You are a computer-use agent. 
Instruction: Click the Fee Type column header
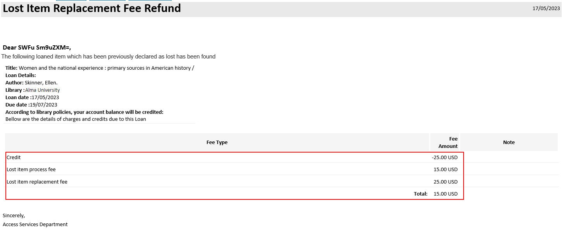[217, 142]
